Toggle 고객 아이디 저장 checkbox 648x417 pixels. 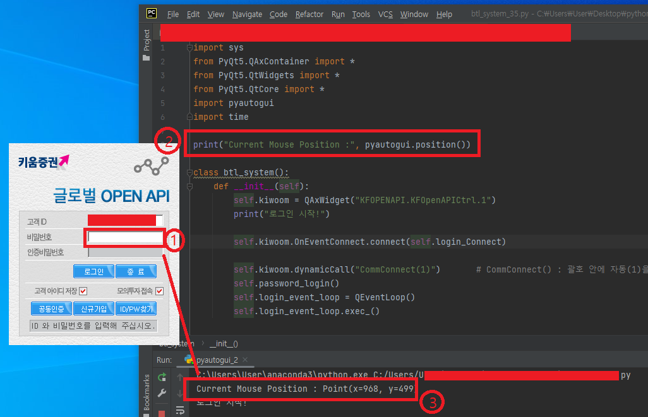pyautogui.click(x=83, y=291)
